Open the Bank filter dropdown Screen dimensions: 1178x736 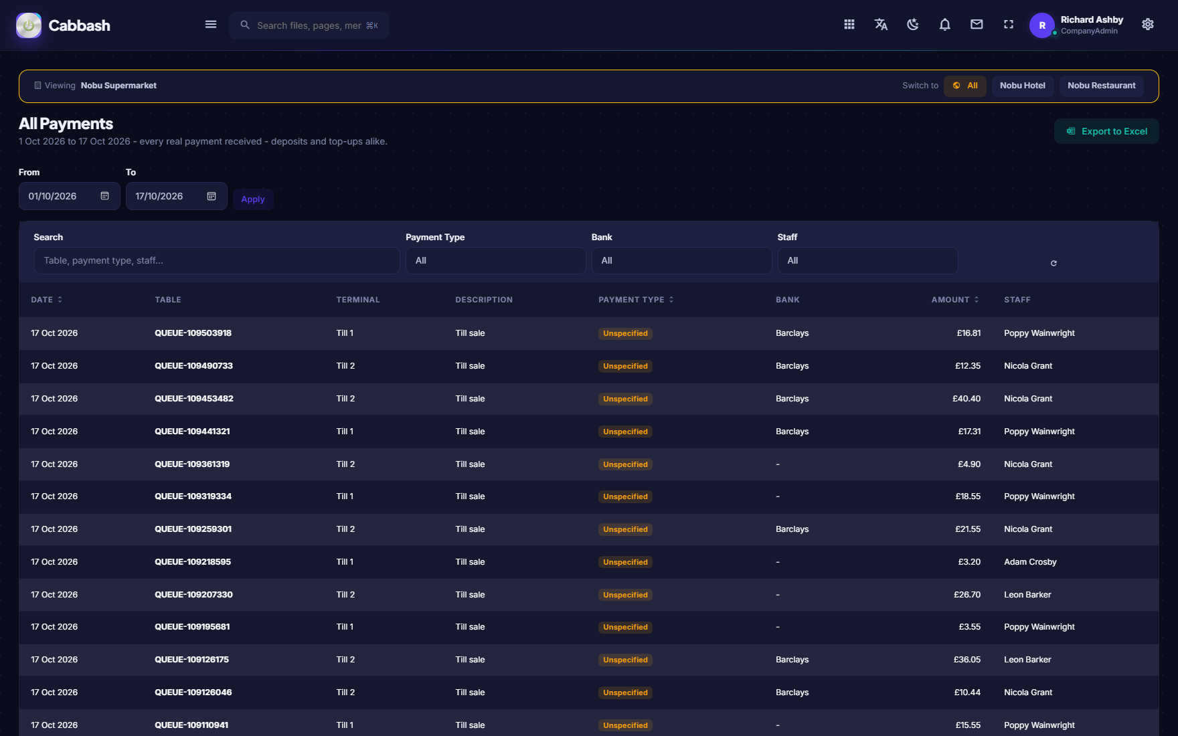[x=682, y=260]
